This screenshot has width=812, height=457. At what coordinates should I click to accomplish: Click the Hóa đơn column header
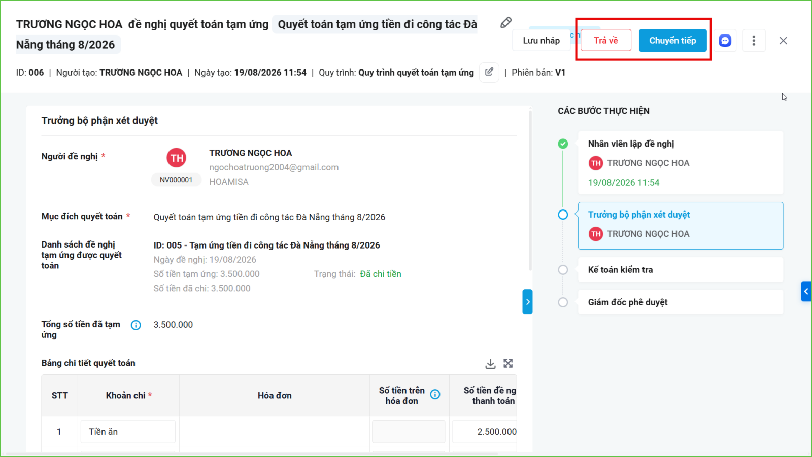(275, 396)
